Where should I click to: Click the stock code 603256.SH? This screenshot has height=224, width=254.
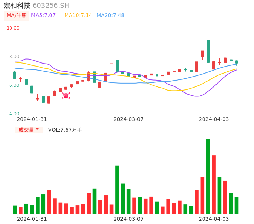click(51, 6)
